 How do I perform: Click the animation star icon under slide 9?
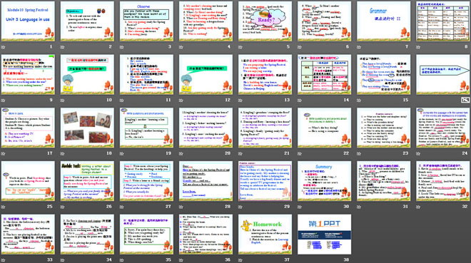coord(4,100)
